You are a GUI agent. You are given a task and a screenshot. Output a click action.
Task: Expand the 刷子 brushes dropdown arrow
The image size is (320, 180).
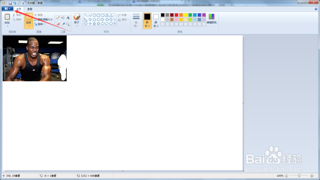(77, 26)
